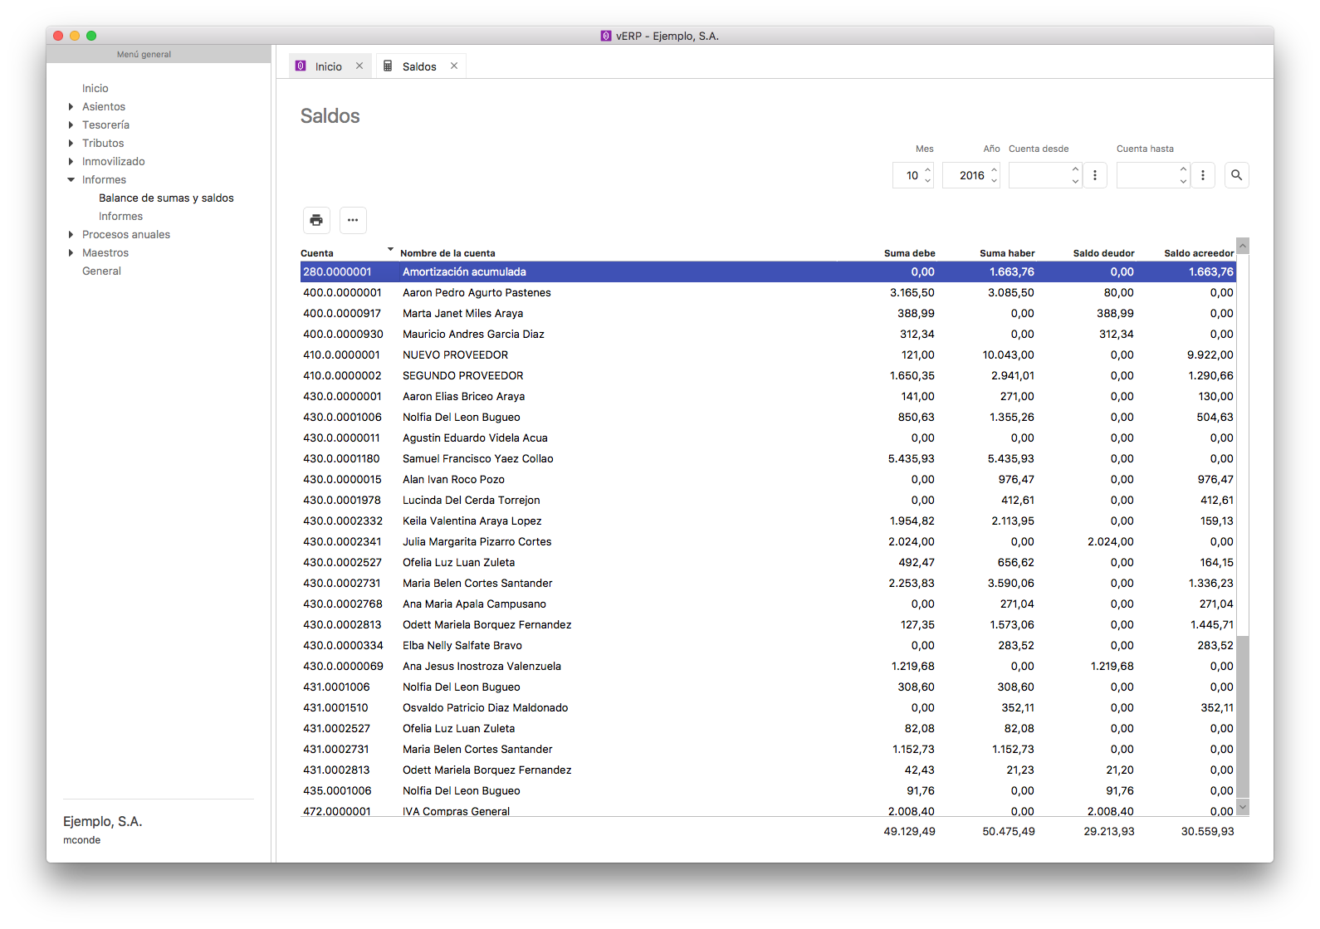Image resolution: width=1320 pixels, height=929 pixels.
Task: Open the three-dots more options button
Action: click(x=353, y=220)
